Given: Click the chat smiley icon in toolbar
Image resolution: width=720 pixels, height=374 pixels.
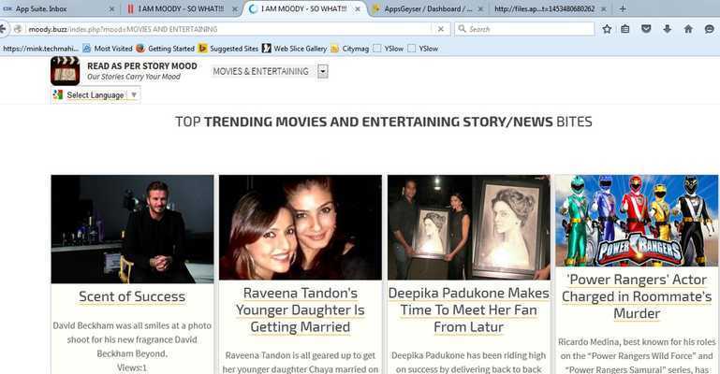Looking at the screenshot, I should [x=709, y=29].
